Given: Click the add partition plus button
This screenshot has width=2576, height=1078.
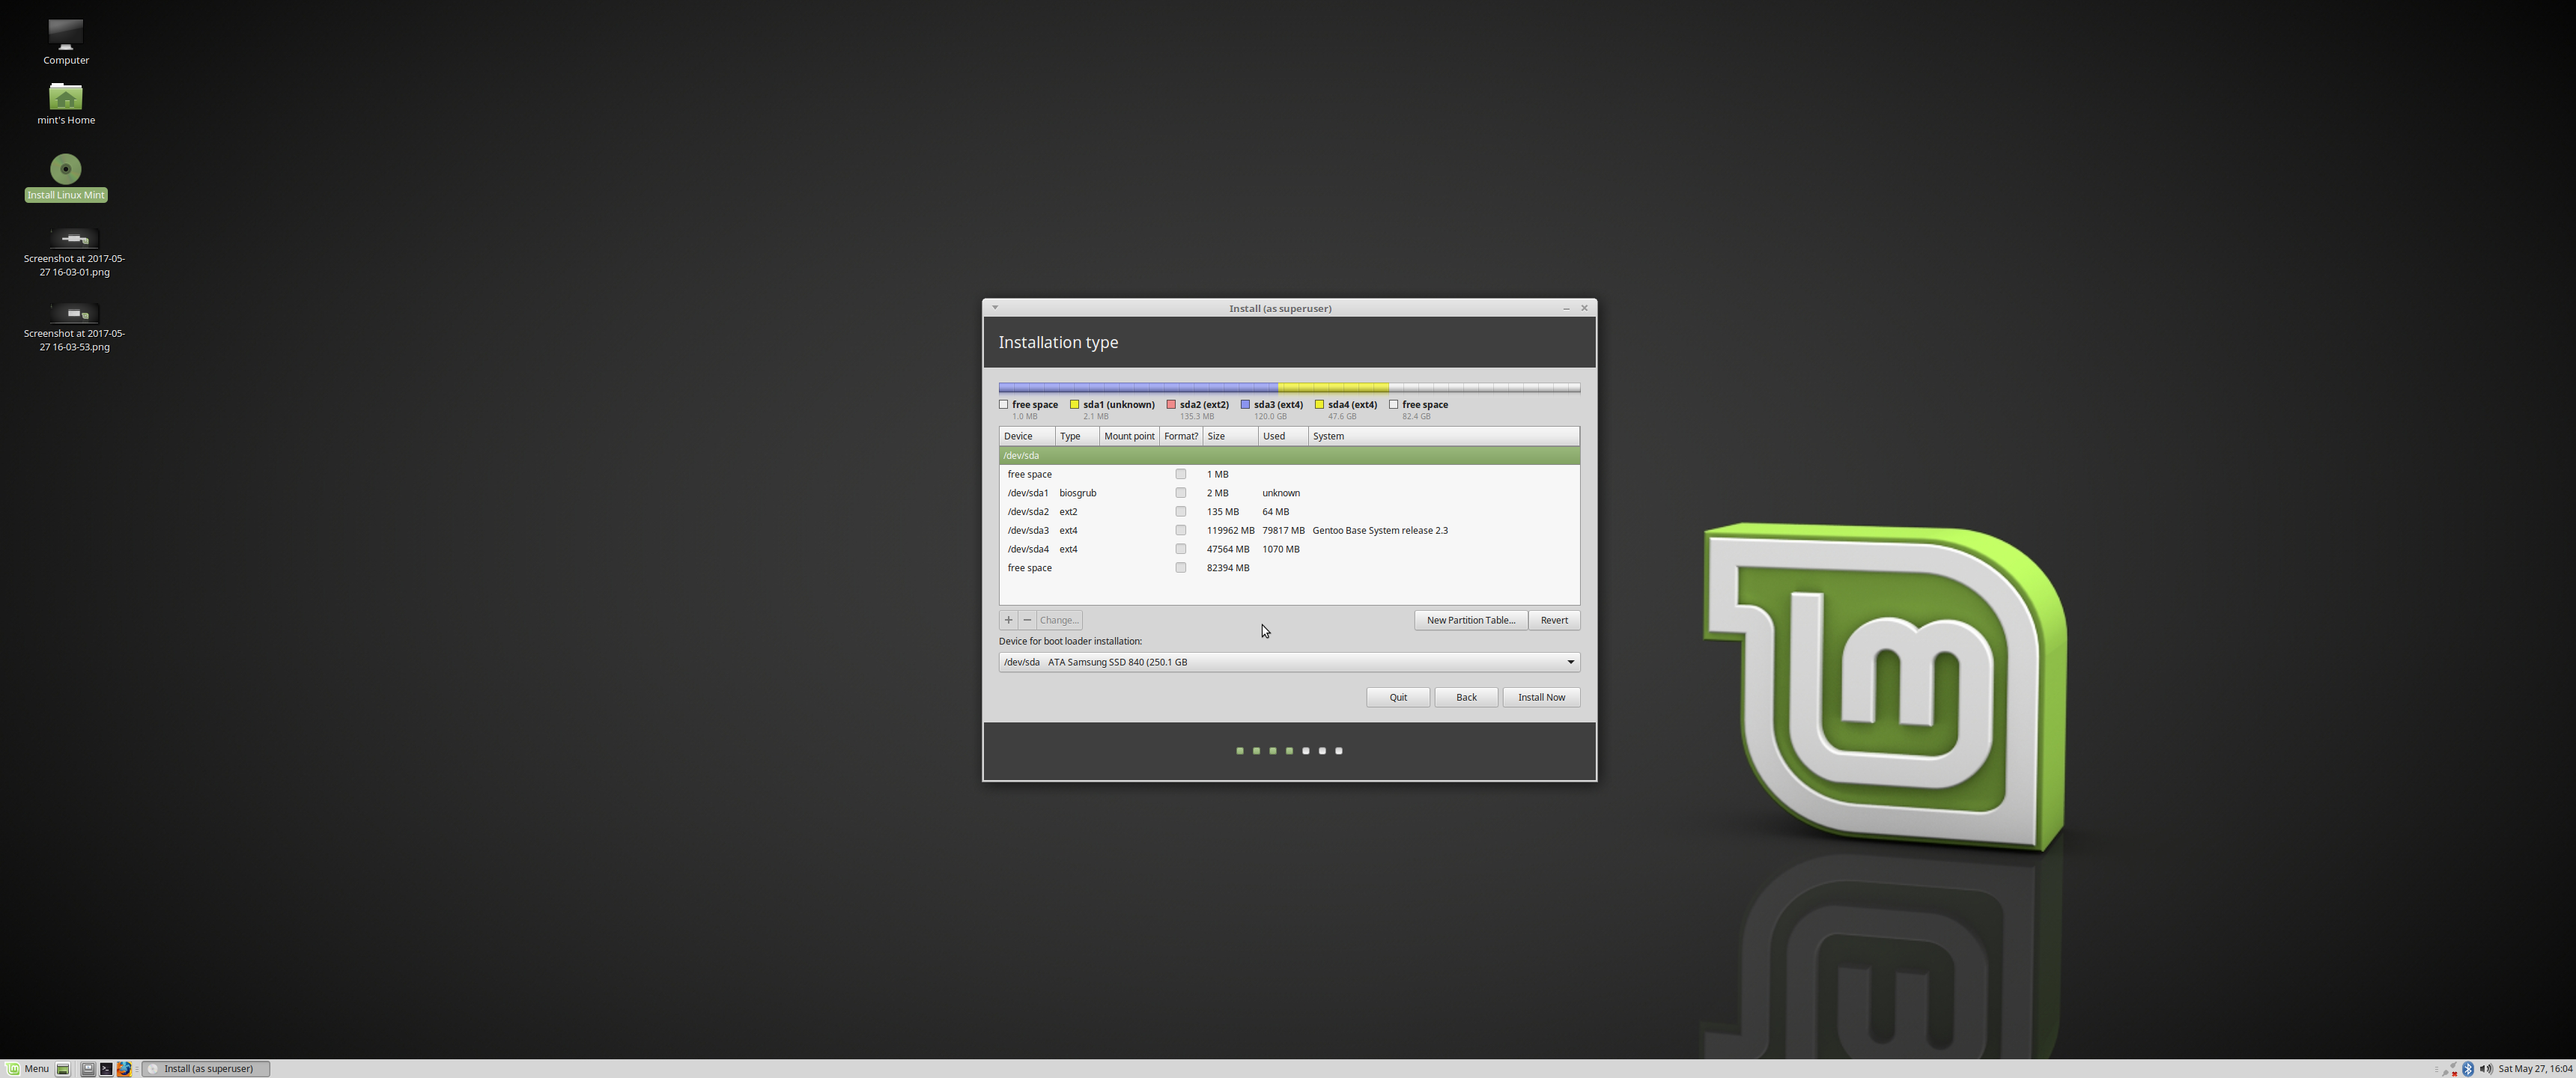Looking at the screenshot, I should pyautogui.click(x=1008, y=620).
